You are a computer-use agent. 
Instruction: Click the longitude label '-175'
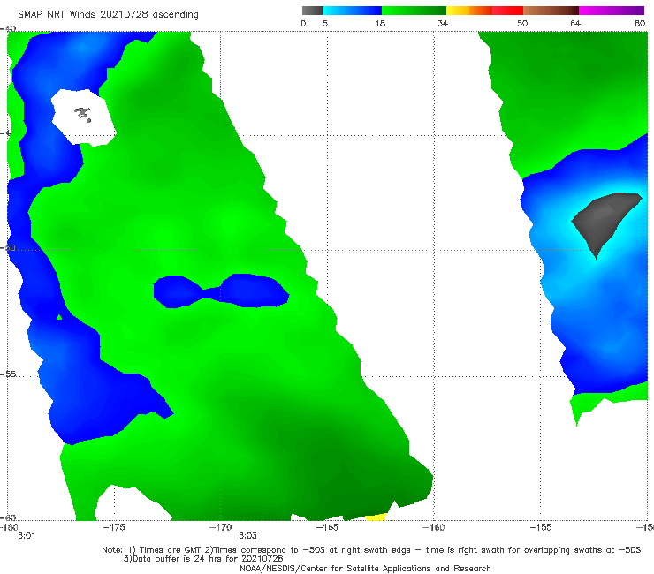pyautogui.click(x=114, y=527)
